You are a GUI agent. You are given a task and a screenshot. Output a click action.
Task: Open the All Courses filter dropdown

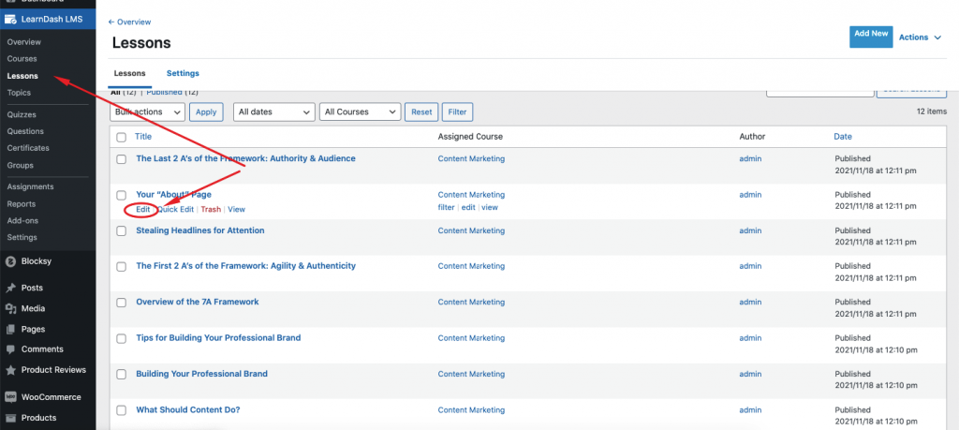pyautogui.click(x=361, y=111)
